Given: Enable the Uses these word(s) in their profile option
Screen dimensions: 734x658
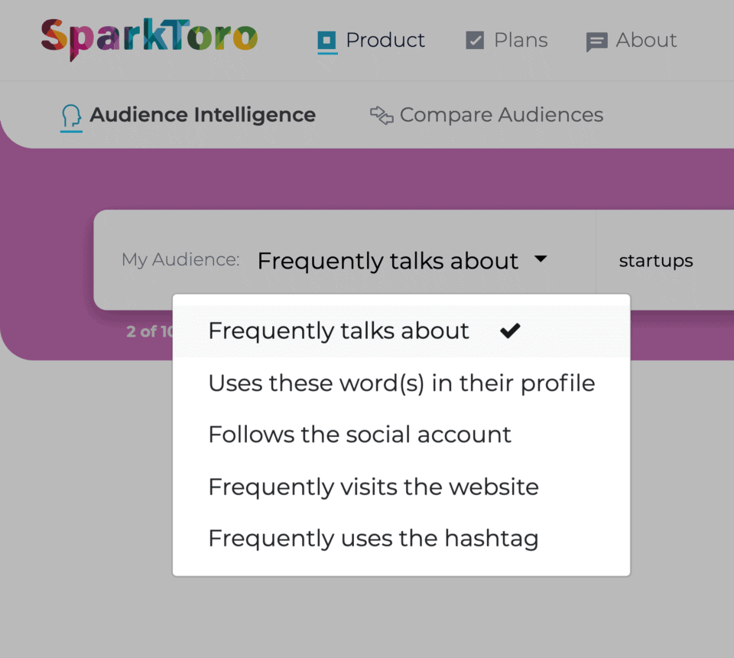Looking at the screenshot, I should [x=401, y=383].
